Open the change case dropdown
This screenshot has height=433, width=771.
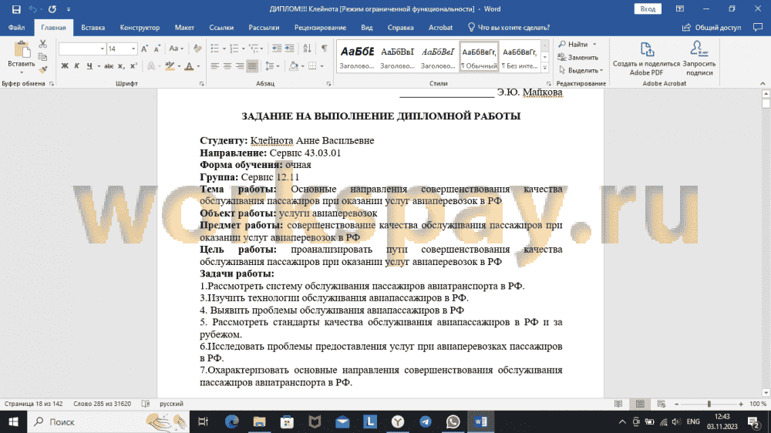[176, 49]
